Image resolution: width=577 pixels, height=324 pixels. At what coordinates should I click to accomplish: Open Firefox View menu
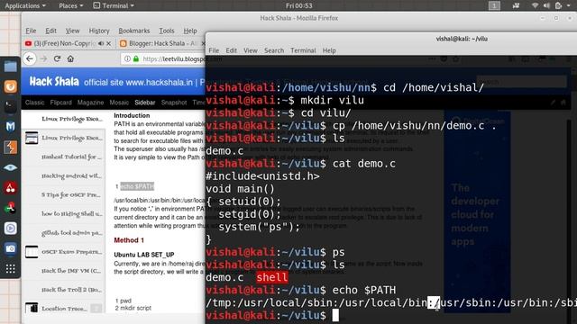pyautogui.click(x=72, y=31)
